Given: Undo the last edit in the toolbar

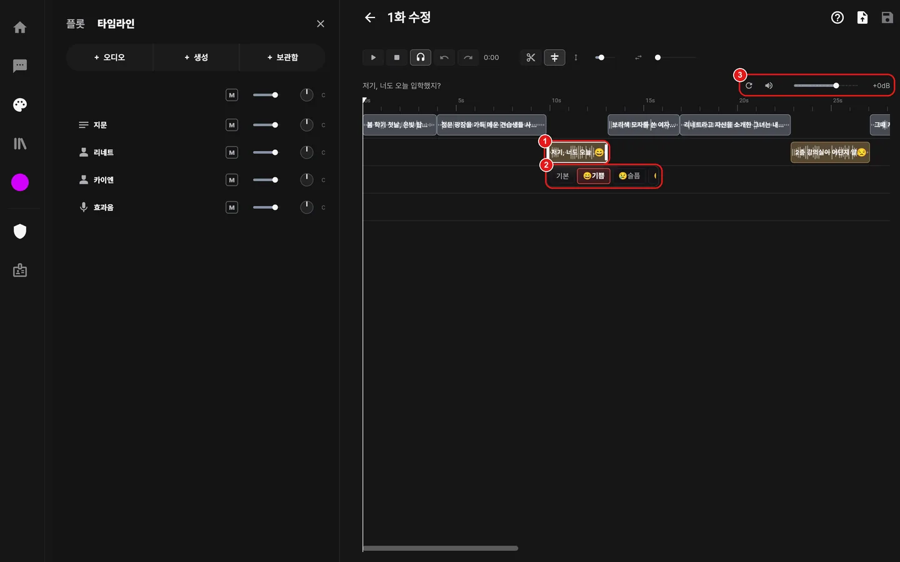Looking at the screenshot, I should [x=444, y=57].
